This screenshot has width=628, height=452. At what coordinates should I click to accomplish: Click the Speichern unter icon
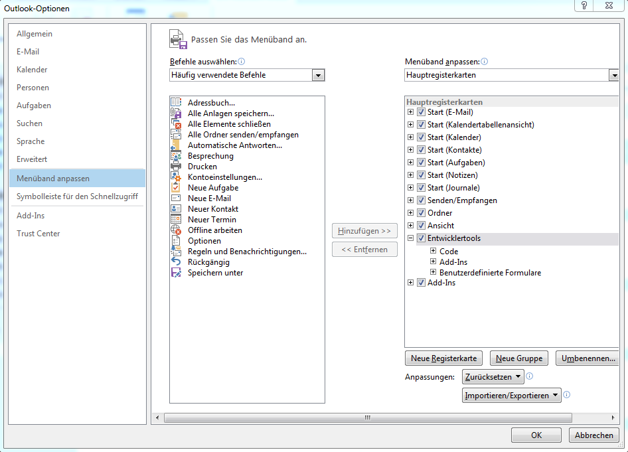coord(176,273)
